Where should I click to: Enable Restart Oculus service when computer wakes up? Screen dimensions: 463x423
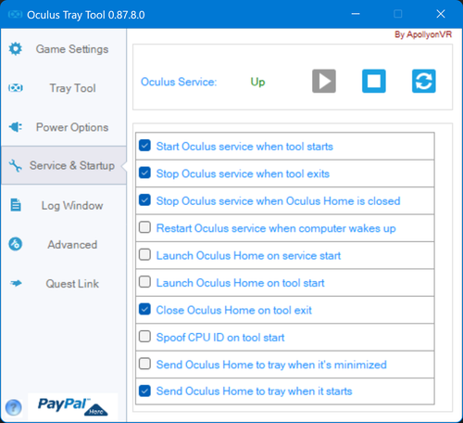[x=144, y=227]
